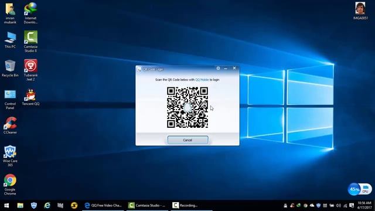Open the Windows Start menu

pos(6,206)
